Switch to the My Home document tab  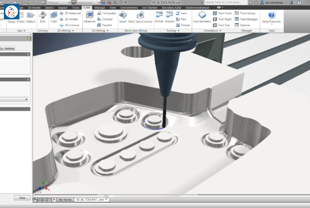pos(65,200)
